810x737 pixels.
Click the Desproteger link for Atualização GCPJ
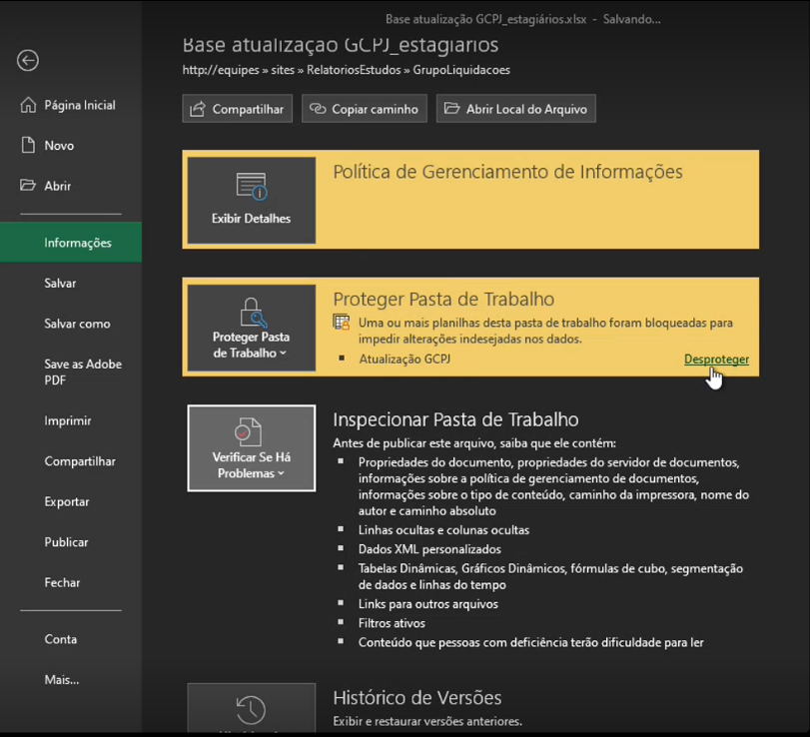pyautogui.click(x=716, y=359)
